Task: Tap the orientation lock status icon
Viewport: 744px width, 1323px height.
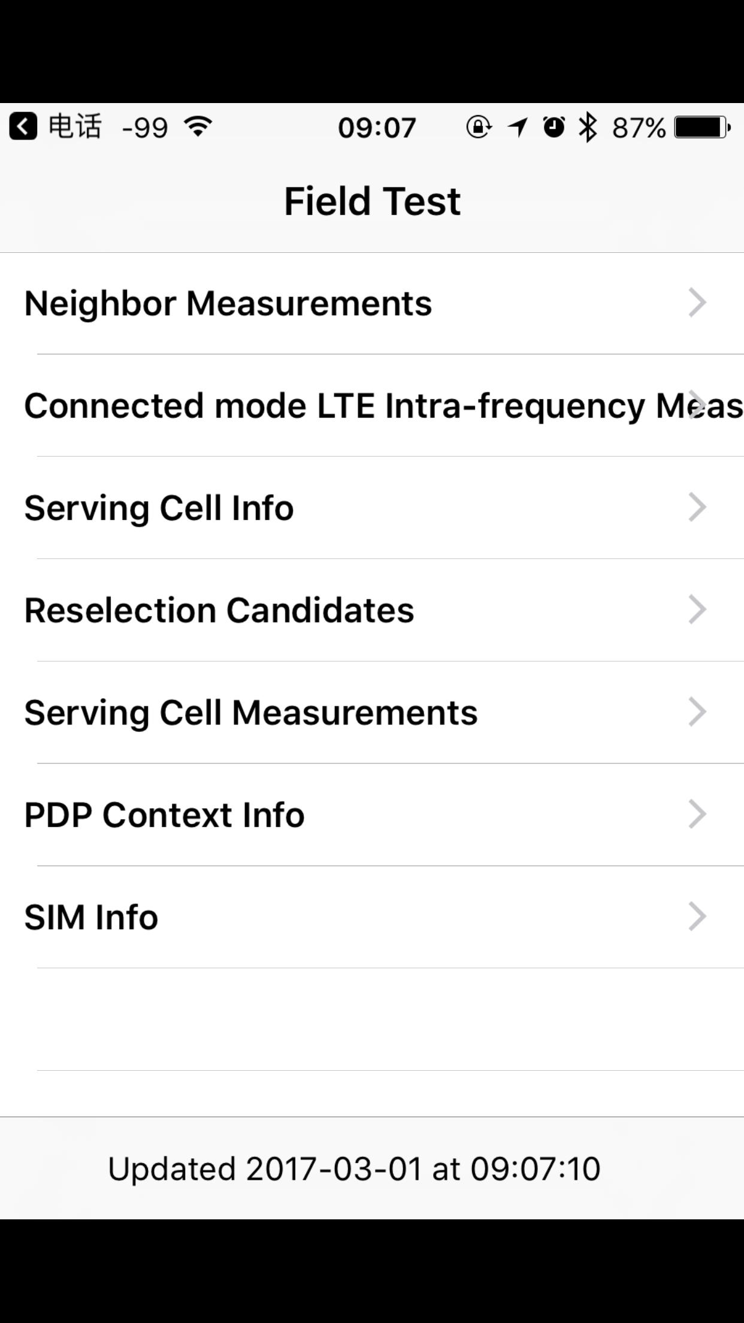Action: (479, 127)
